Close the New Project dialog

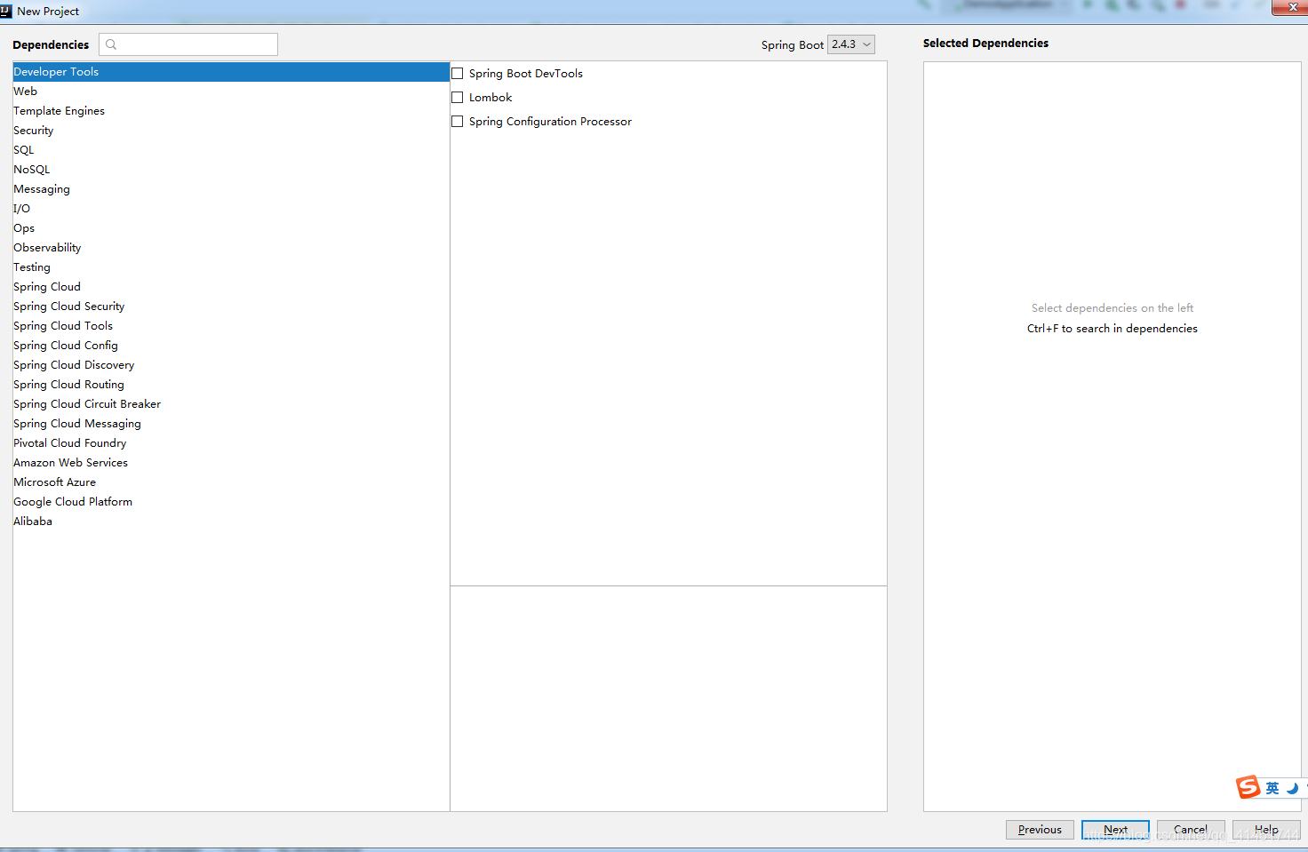pyautogui.click(x=1289, y=7)
